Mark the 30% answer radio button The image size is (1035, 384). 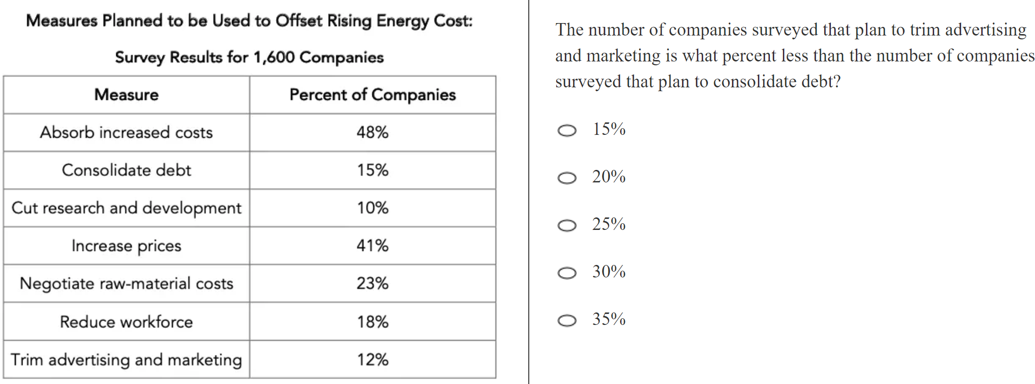[x=567, y=273]
